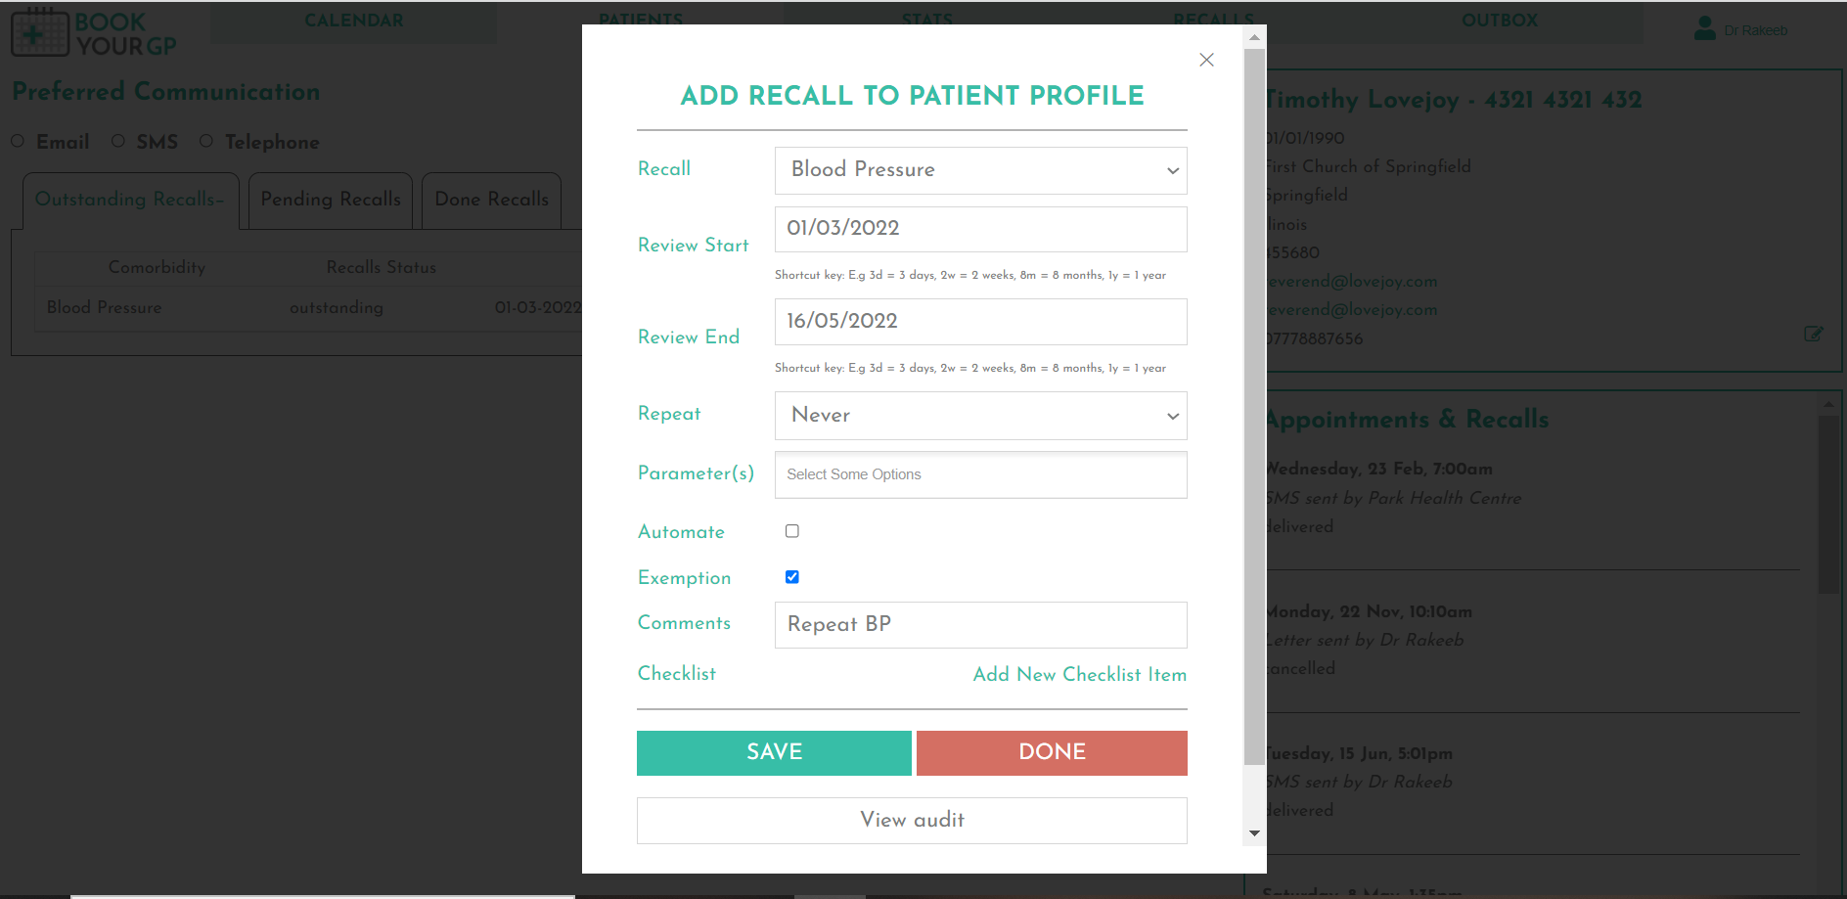Choose Telephone as preferred communication
1847x899 pixels.
click(205, 141)
